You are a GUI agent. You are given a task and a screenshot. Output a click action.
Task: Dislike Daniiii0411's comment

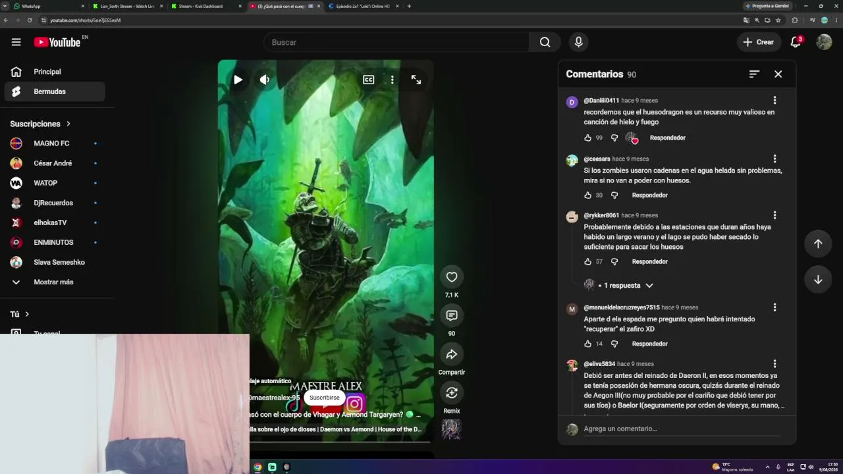pyautogui.click(x=614, y=138)
